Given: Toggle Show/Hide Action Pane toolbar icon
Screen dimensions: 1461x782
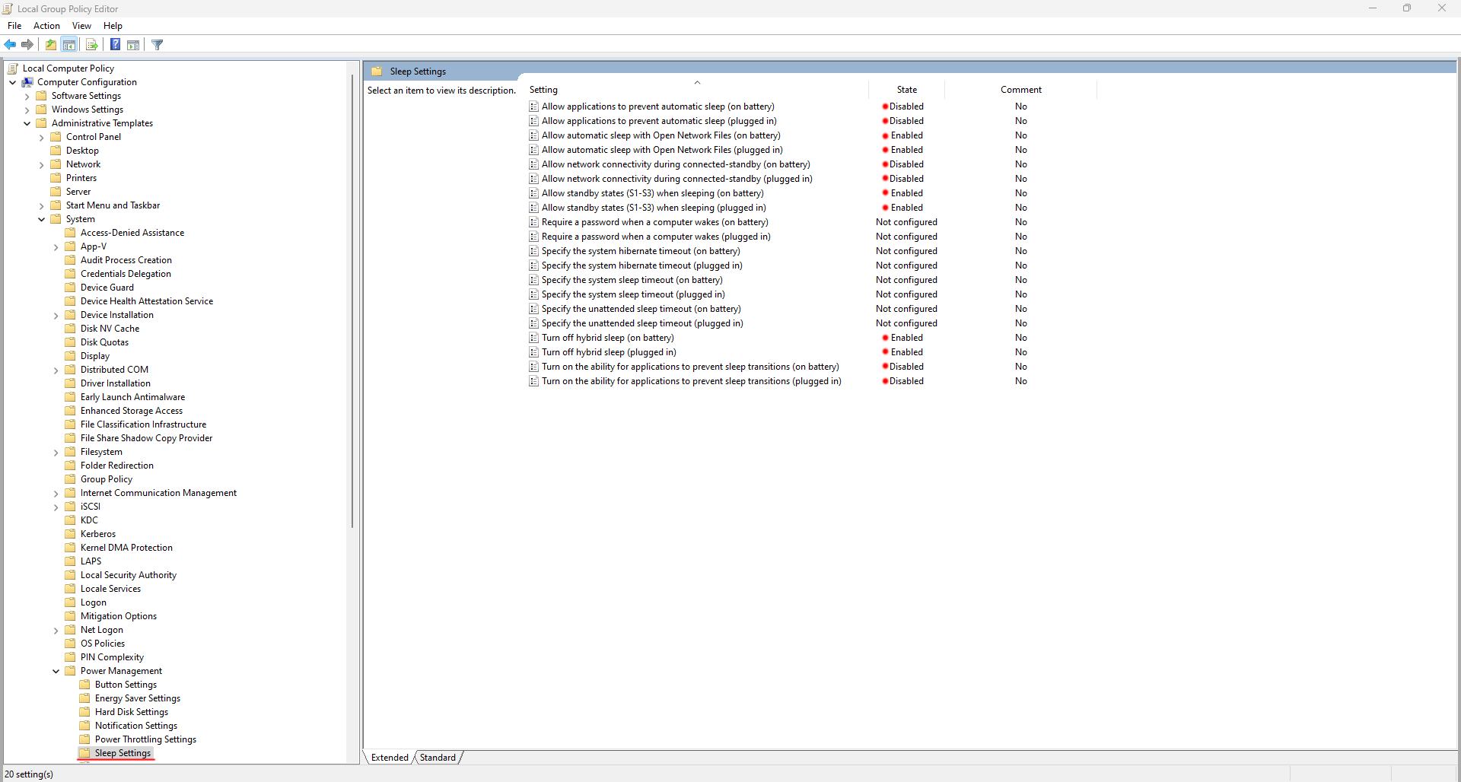Looking at the screenshot, I should point(133,45).
